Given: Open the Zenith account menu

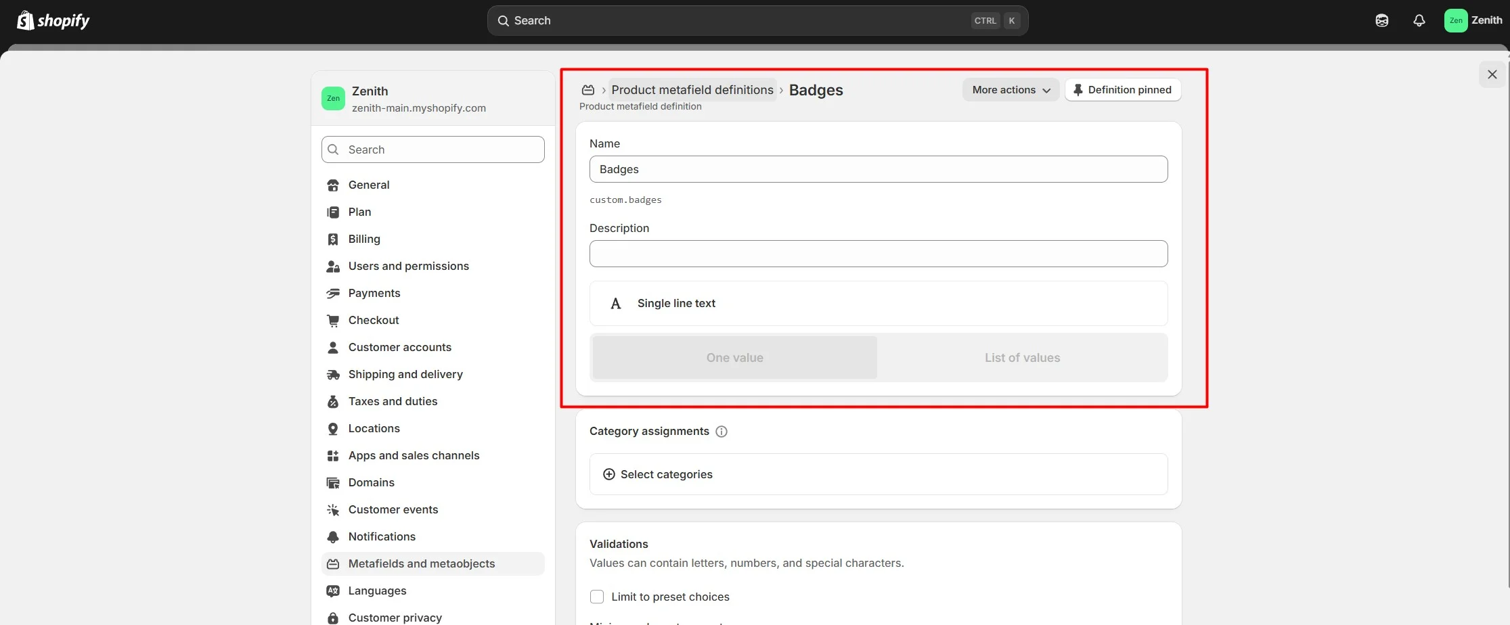Looking at the screenshot, I should tap(1473, 20).
